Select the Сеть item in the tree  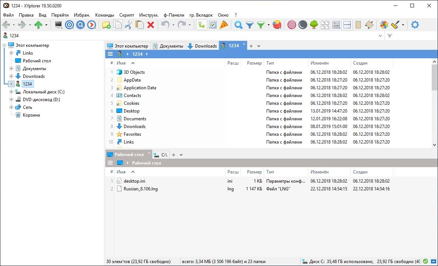27,107
